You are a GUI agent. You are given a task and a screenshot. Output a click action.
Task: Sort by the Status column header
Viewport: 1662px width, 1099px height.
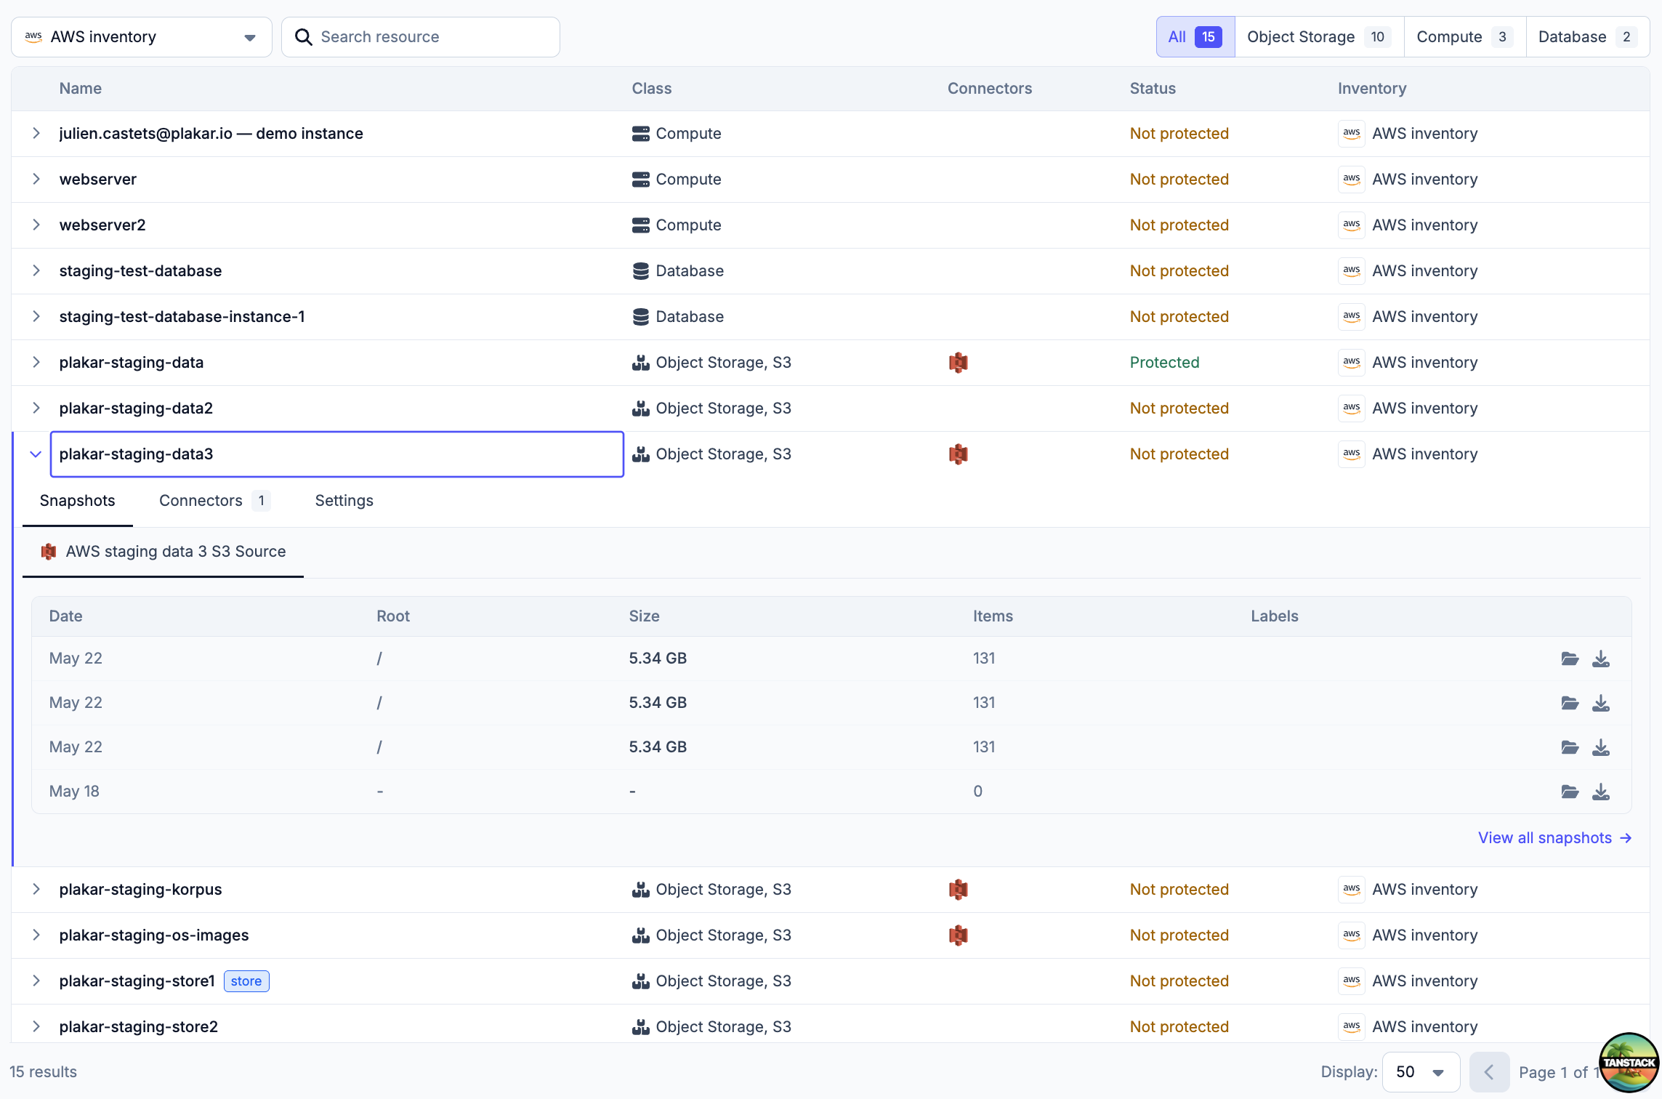(x=1153, y=89)
